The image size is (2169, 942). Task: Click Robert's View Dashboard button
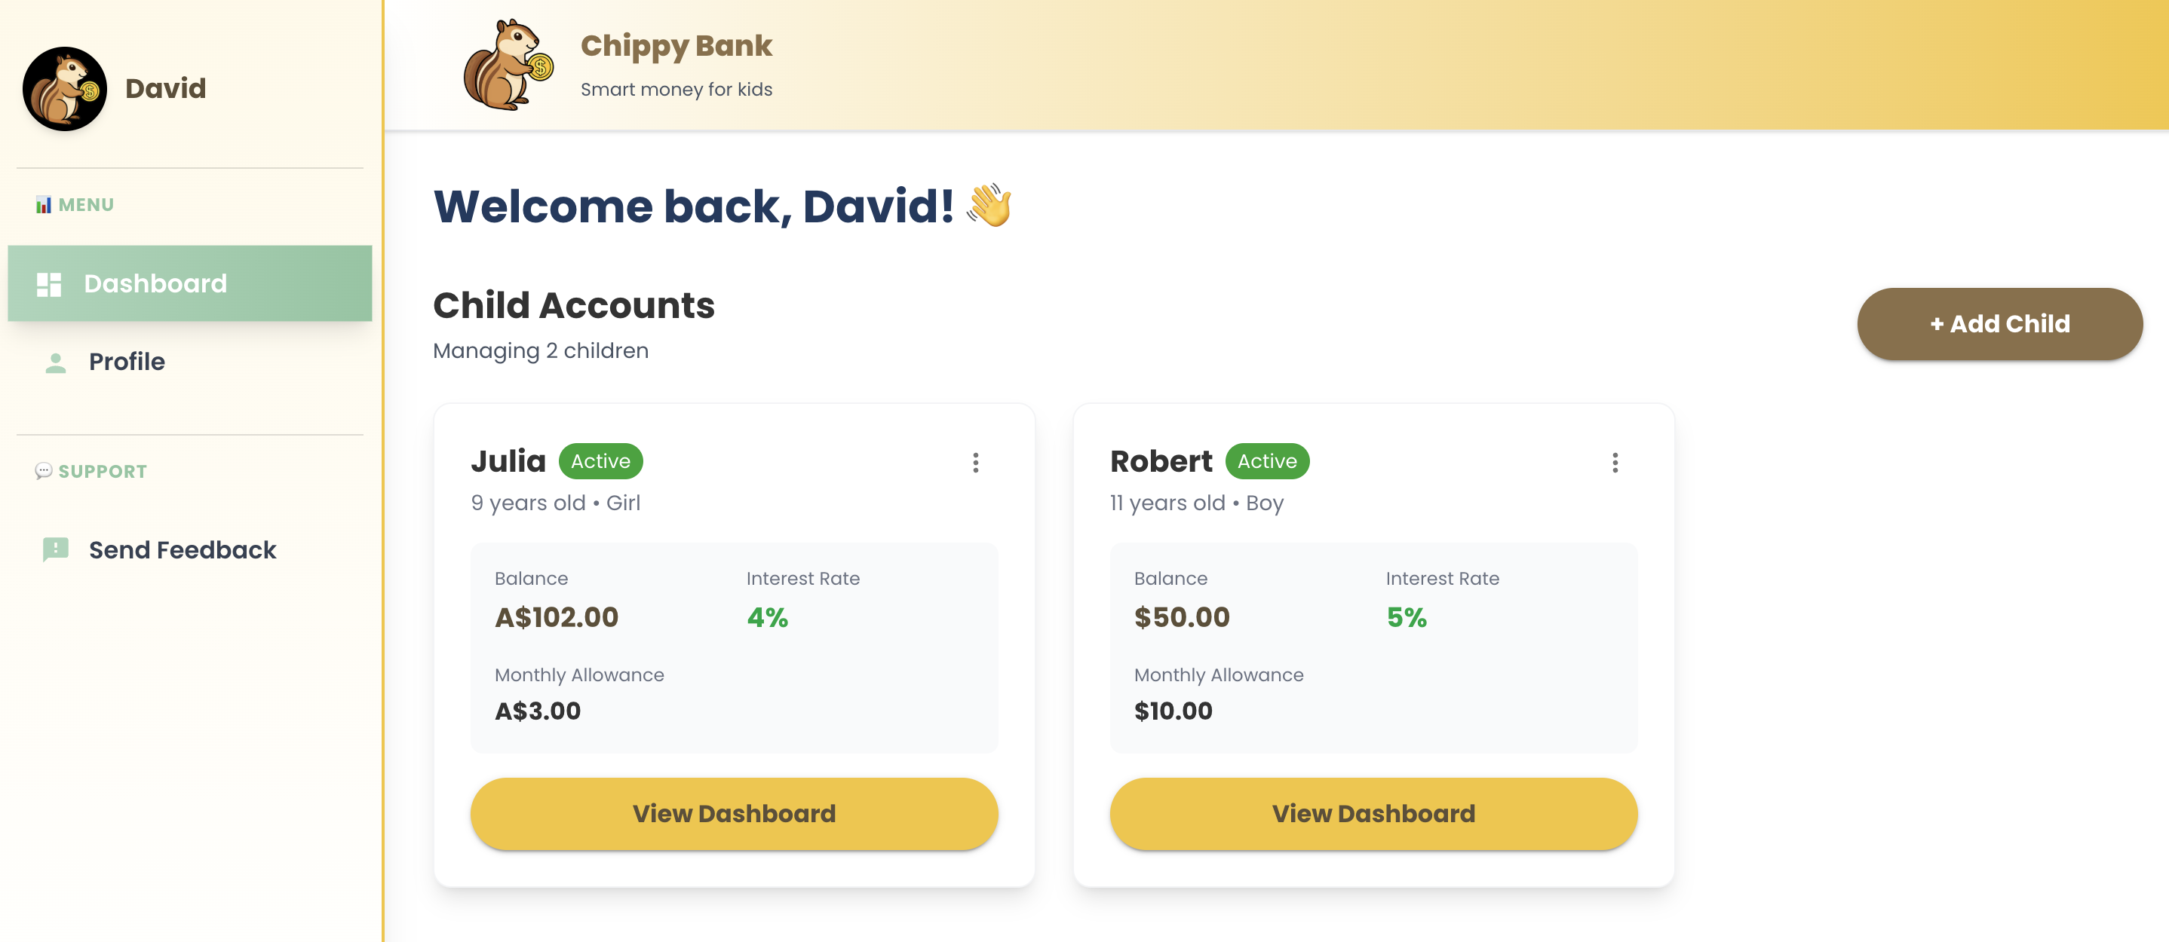[x=1373, y=812]
